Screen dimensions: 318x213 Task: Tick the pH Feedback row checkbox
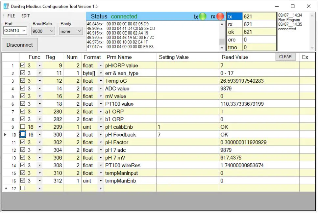click(23, 135)
